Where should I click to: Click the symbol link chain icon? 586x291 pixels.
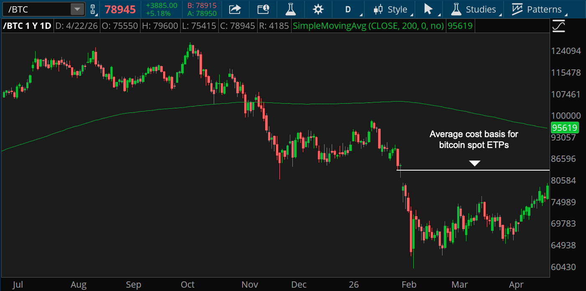(x=93, y=9)
